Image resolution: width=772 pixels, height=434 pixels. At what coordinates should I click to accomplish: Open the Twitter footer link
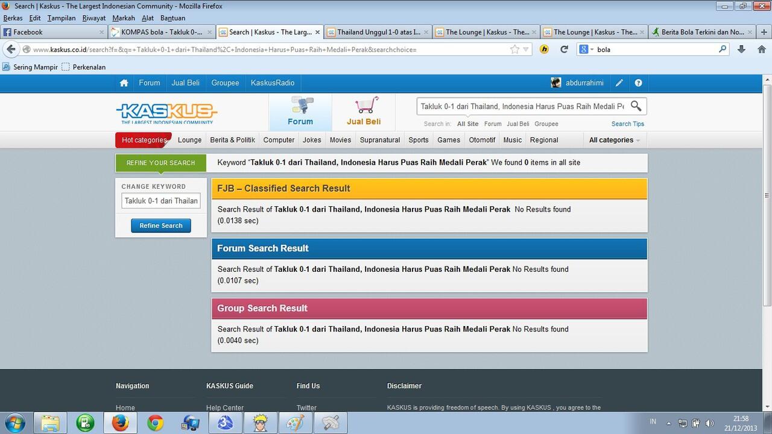pyautogui.click(x=306, y=407)
